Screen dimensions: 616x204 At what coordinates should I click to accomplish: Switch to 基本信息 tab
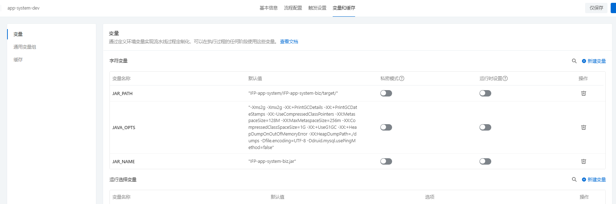[268, 8]
